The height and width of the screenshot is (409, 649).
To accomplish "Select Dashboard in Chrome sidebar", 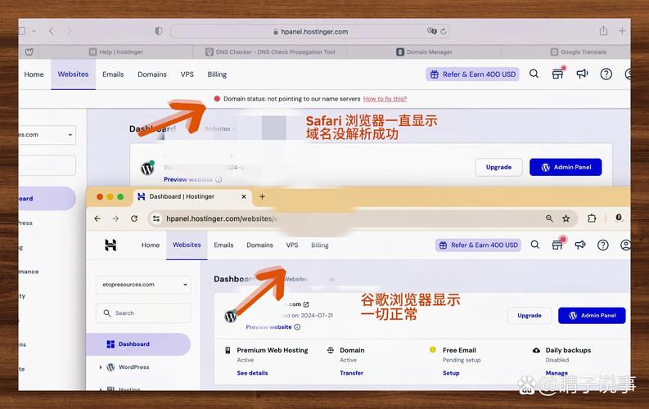I will pos(138,344).
